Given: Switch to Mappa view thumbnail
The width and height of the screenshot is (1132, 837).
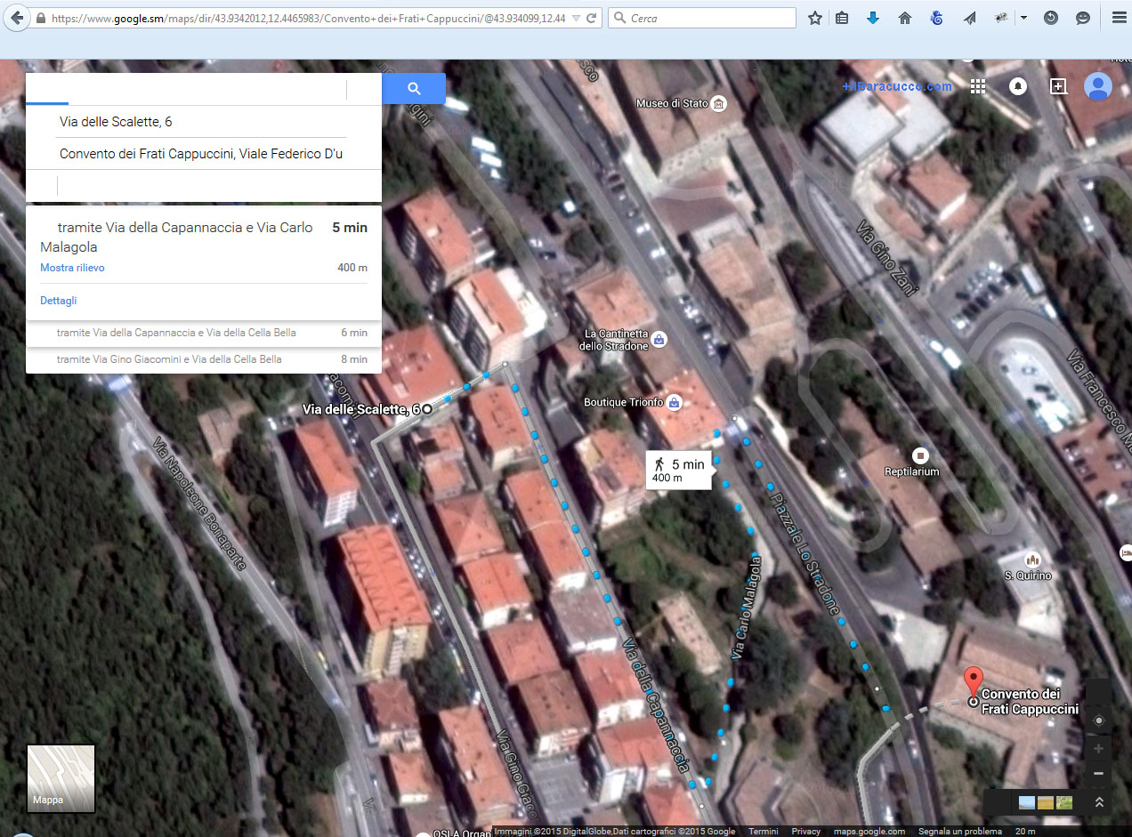Looking at the screenshot, I should click(61, 778).
